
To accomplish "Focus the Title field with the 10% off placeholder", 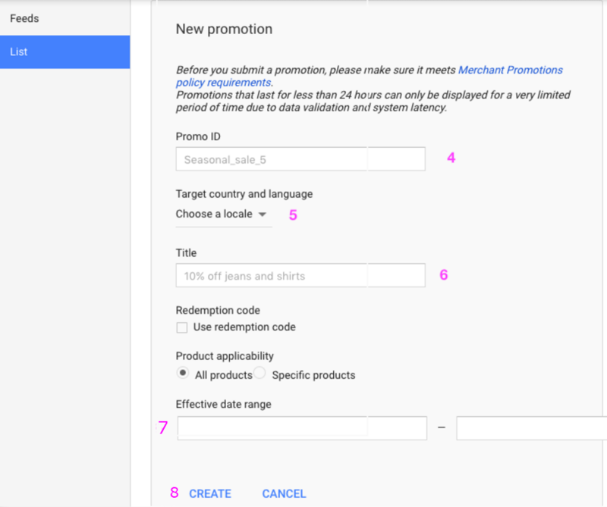I will click(300, 275).
